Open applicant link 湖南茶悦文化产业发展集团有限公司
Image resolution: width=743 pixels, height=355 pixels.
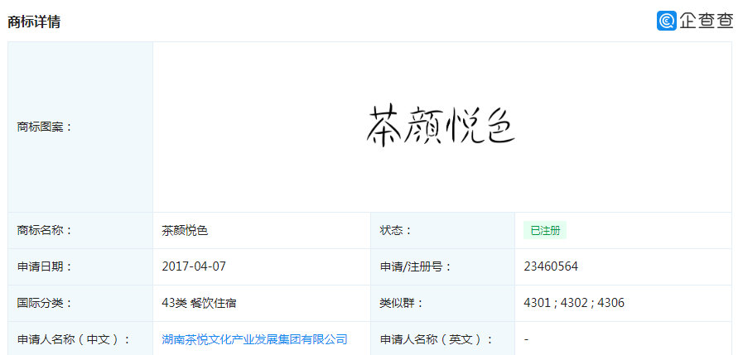pyautogui.click(x=254, y=339)
